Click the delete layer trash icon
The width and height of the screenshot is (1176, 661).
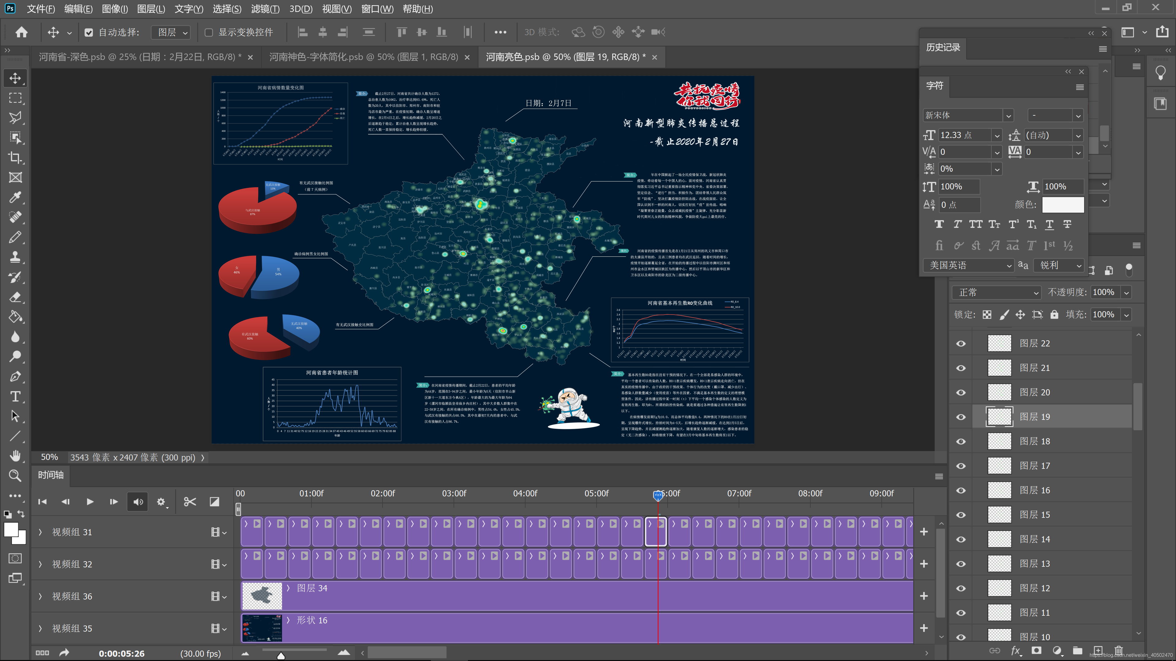click(x=1118, y=651)
